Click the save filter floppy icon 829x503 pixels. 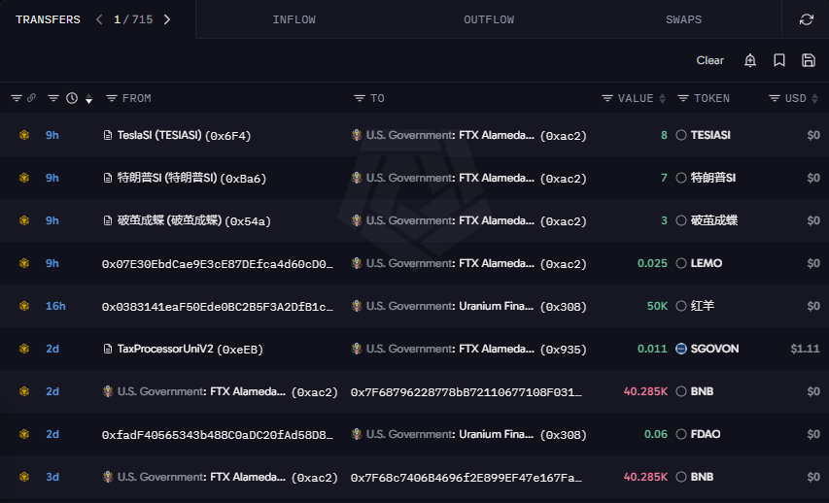808,60
